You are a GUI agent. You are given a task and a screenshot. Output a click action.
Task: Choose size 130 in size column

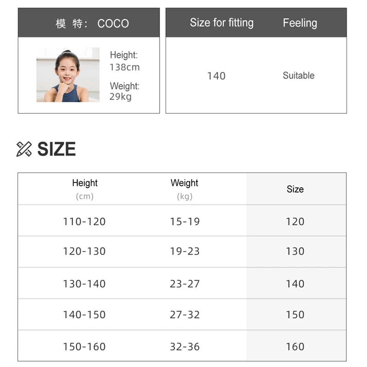pyautogui.click(x=295, y=251)
